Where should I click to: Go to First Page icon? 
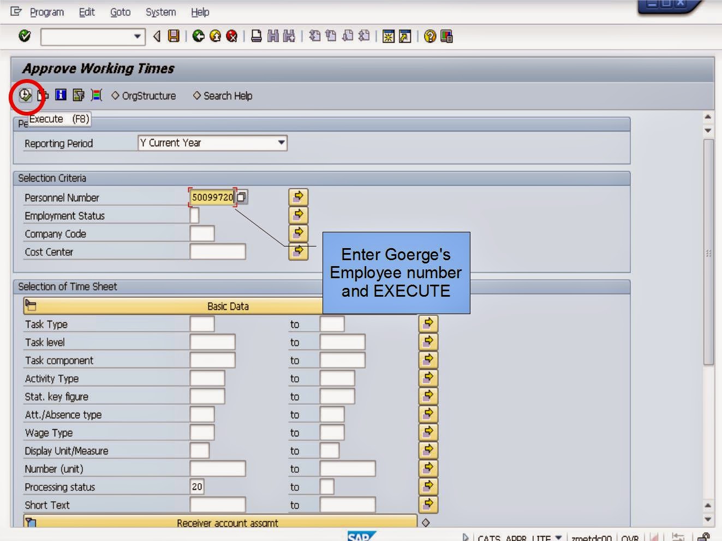(x=315, y=37)
